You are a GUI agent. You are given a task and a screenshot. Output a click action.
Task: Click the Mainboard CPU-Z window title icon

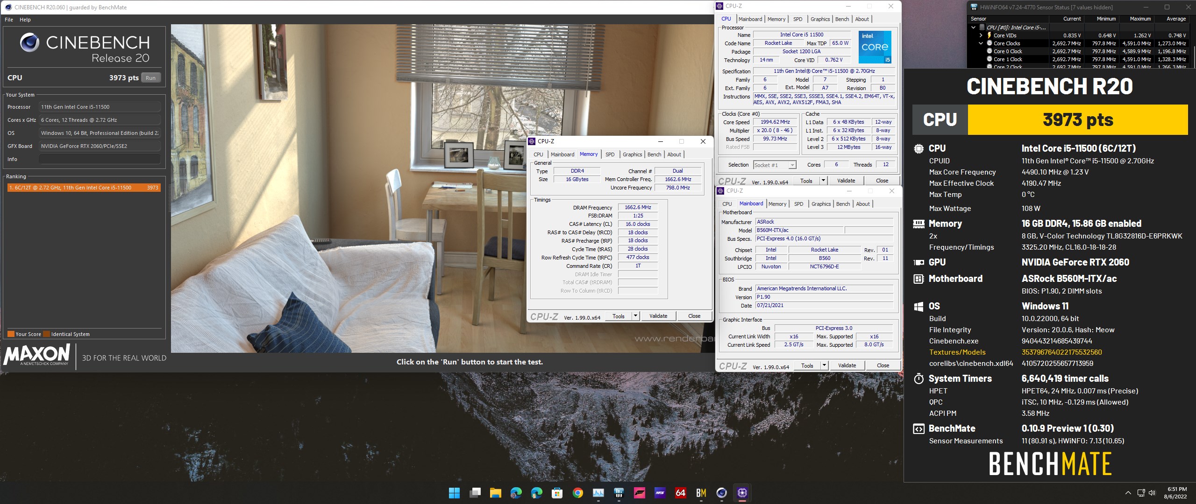[720, 191]
